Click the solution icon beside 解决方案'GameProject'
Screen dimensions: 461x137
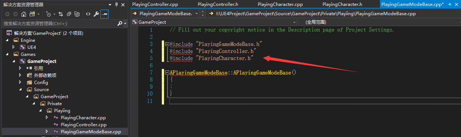(x=9, y=33)
